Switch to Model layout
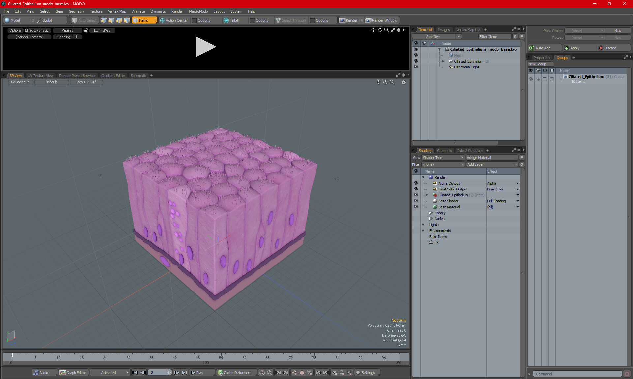The width and height of the screenshot is (633, 379). pos(18,20)
